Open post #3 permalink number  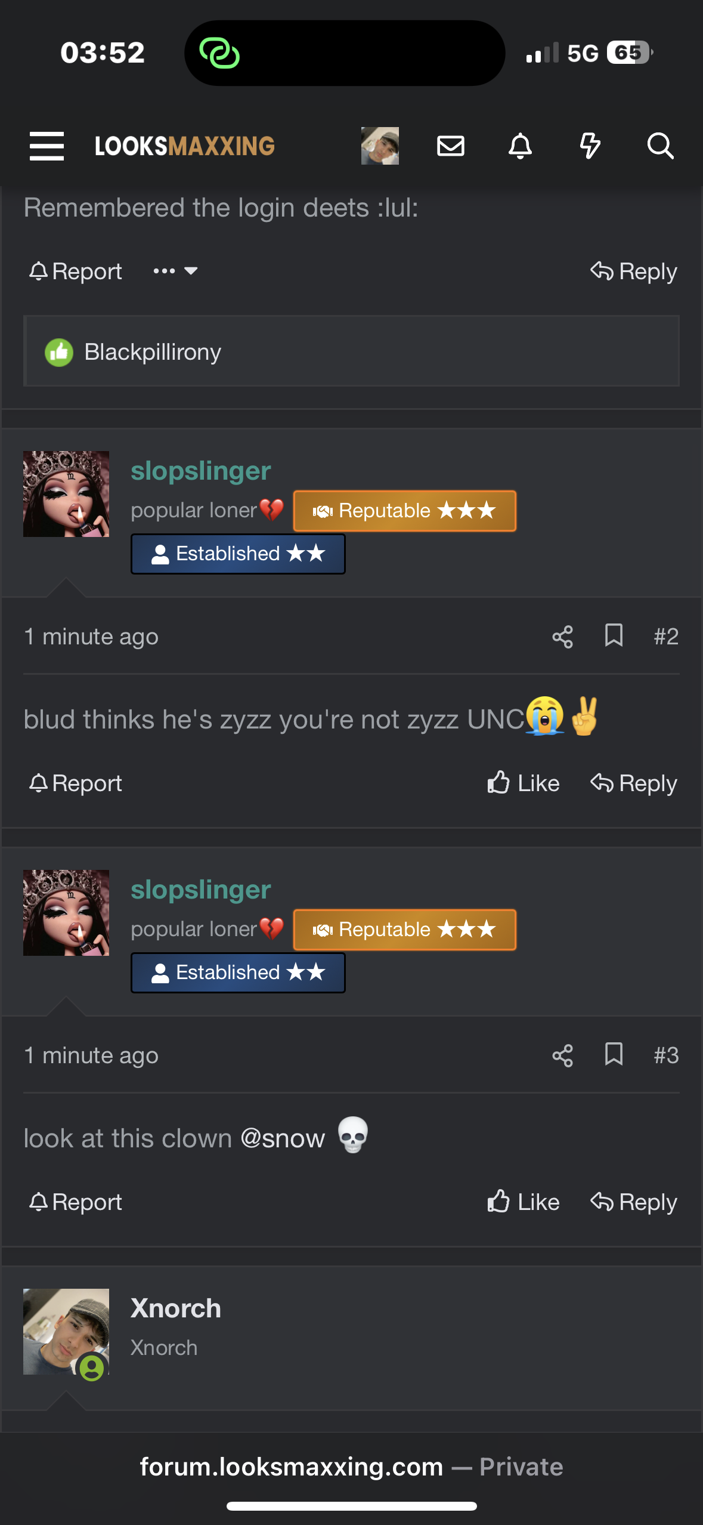point(666,1055)
